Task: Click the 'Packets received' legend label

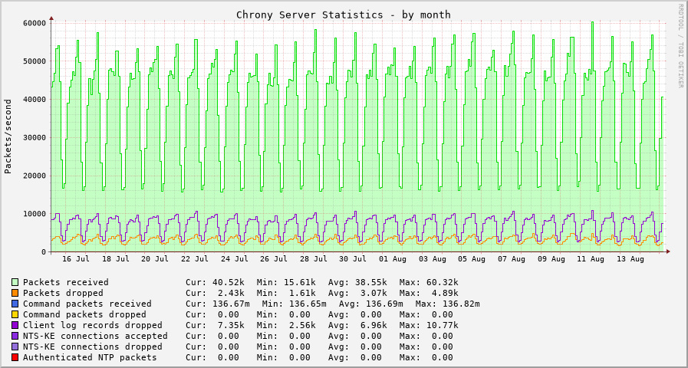Action: click(66, 282)
